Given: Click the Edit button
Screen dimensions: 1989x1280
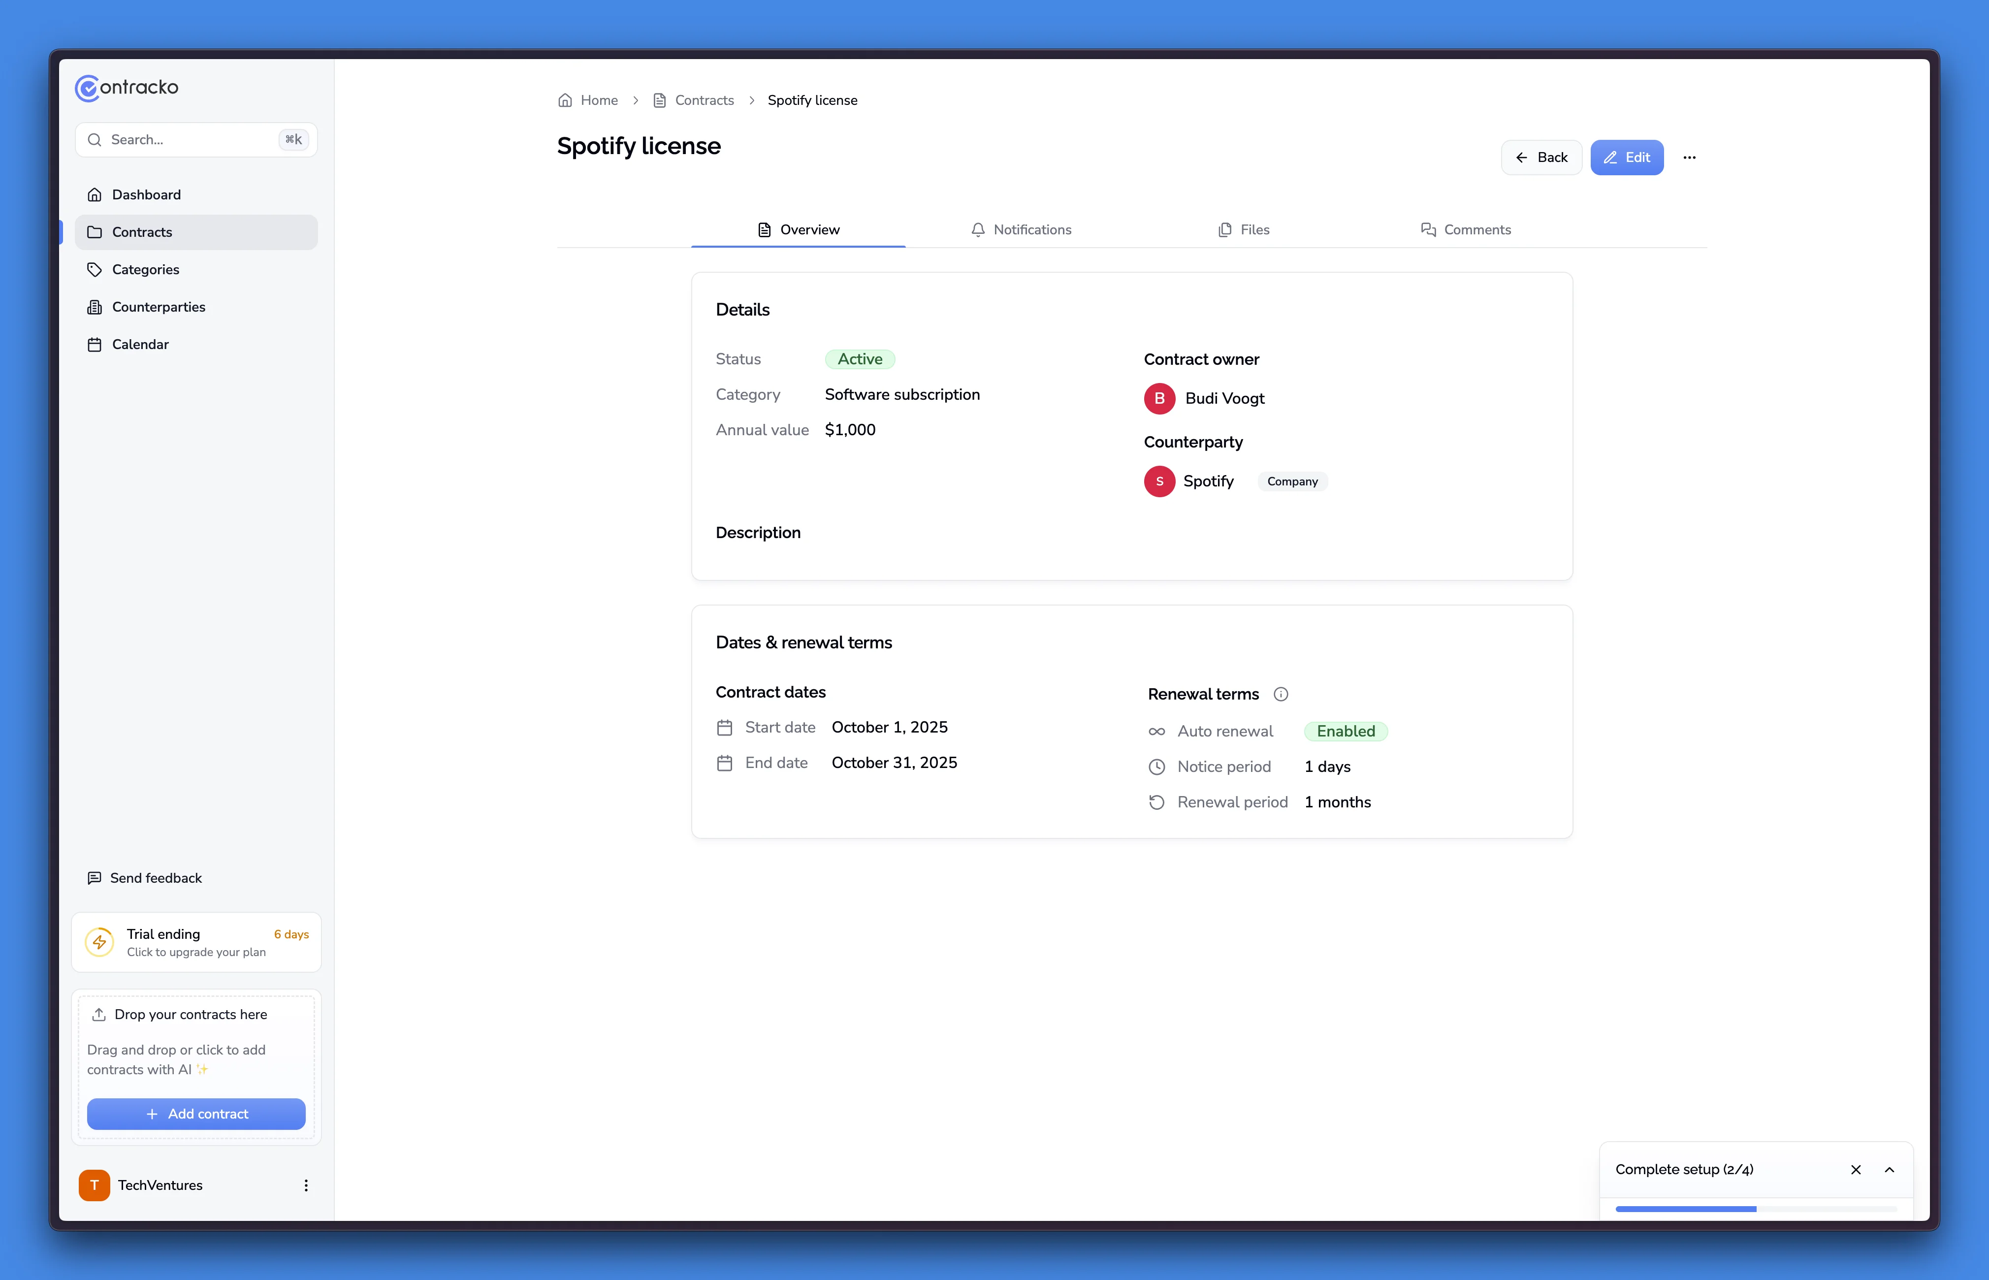Looking at the screenshot, I should click(1626, 157).
